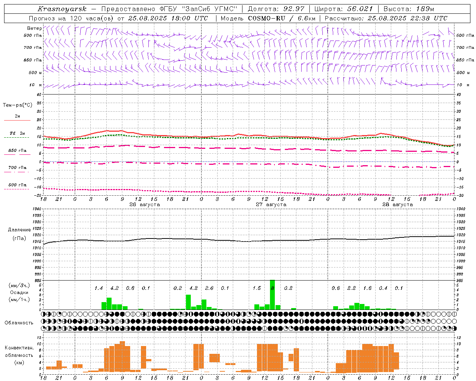This screenshot has height=381, width=476.
Task: Click the Широта: 56.021 value
Action: (x=344, y=9)
